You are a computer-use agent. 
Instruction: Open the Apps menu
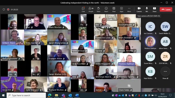[x=121, y=9]
